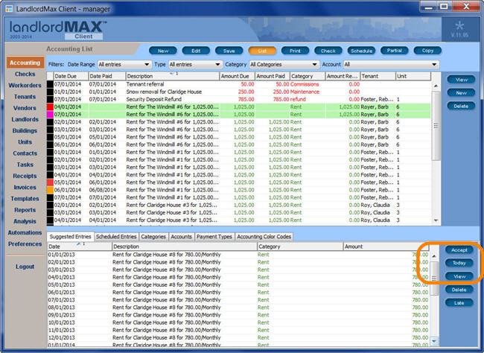Viewport: 484px width, 353px height.
Task: Switch to the Categories tab
Action: (153, 237)
